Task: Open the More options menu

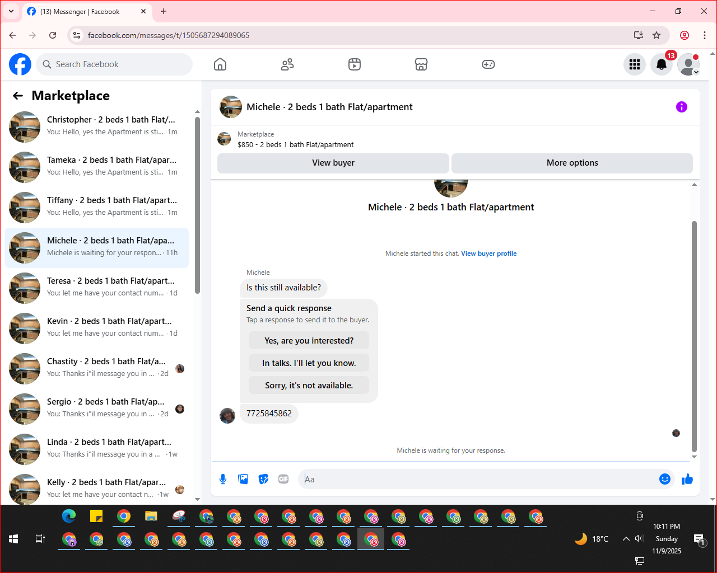Action: pyautogui.click(x=572, y=163)
